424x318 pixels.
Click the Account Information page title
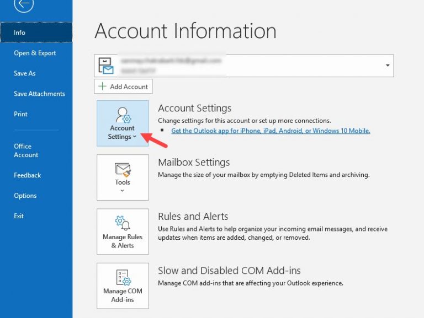coord(185,31)
